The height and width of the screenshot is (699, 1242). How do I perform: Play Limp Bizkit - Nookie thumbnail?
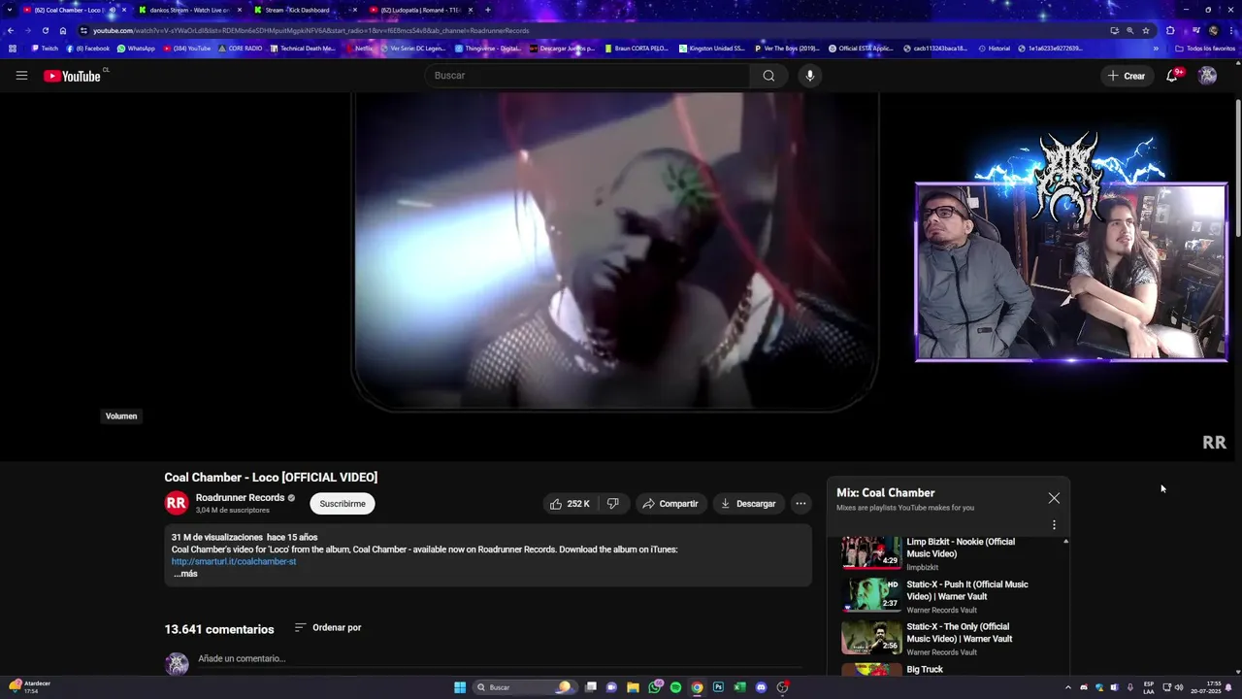[x=871, y=552]
